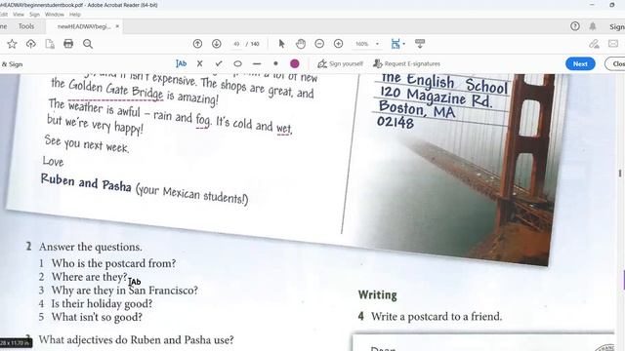The height and width of the screenshot is (351, 625).
Task: Click the share link icon
Action: tap(594, 44)
